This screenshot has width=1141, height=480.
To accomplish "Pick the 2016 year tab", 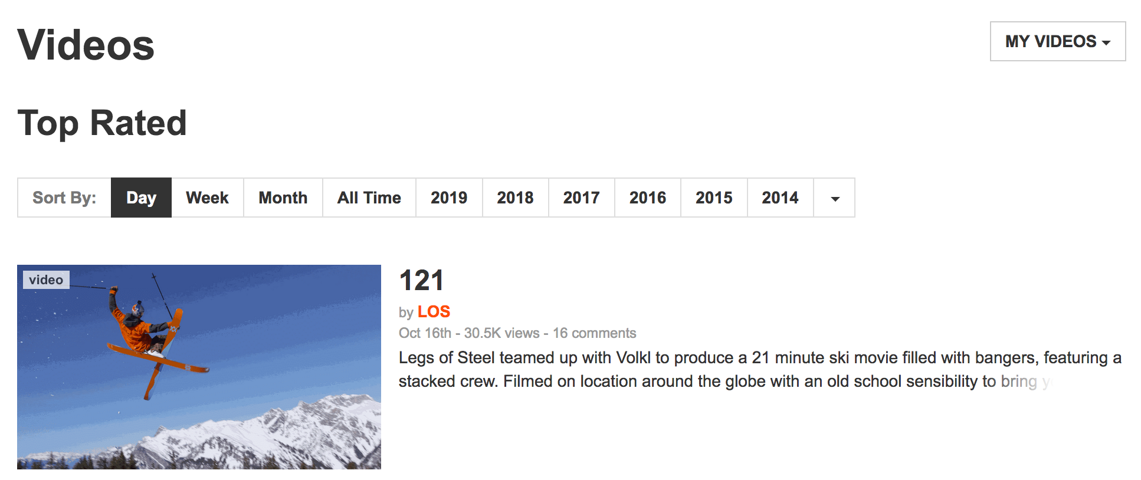I will click(647, 198).
